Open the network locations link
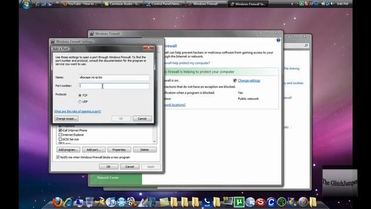Viewport: 371px width, 209px height. click(x=175, y=105)
